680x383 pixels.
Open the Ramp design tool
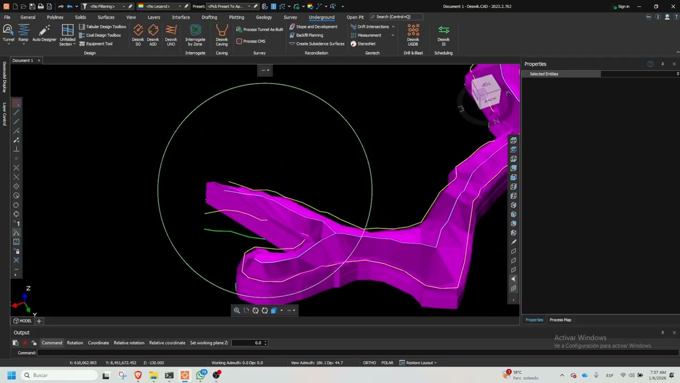[x=23, y=33]
